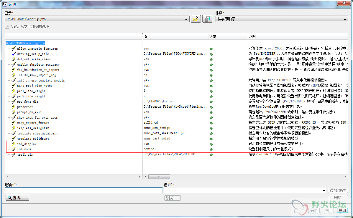353x218 pixels.
Task: Click green status dot for pen2_line_weight row
Action: coord(211,96)
